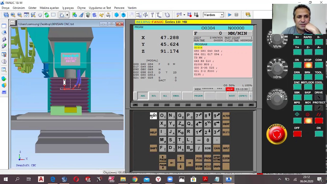Open the SolidWorks icon in taskbar
327x184 pixels.
coord(88,179)
